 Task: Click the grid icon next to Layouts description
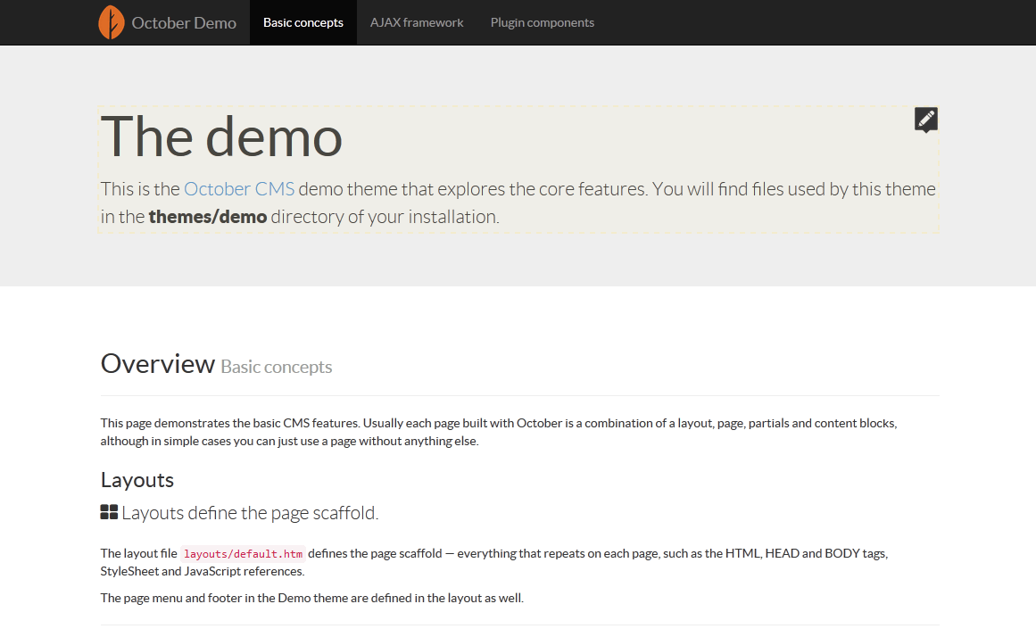(x=109, y=512)
